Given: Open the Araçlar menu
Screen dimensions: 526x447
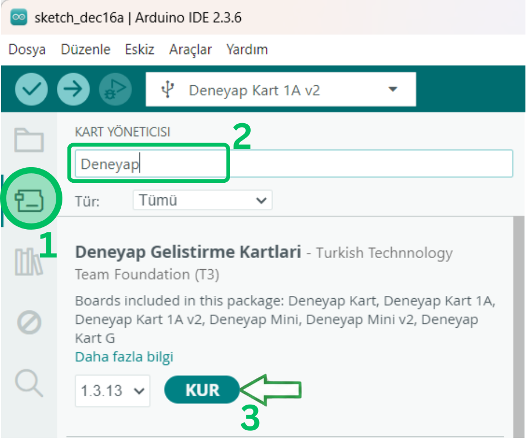Looking at the screenshot, I should click(x=191, y=50).
